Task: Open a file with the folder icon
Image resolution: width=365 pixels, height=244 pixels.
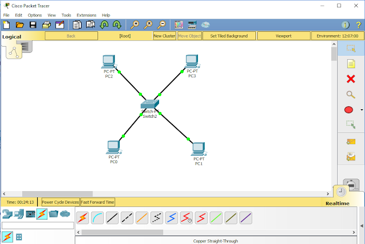Action: 20,25
